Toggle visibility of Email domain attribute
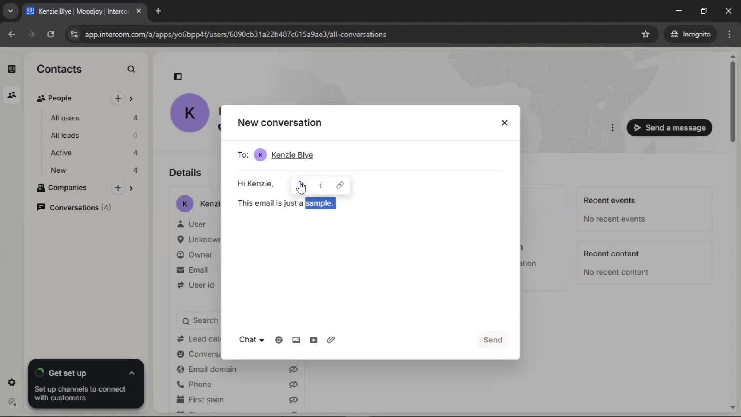 293,370
